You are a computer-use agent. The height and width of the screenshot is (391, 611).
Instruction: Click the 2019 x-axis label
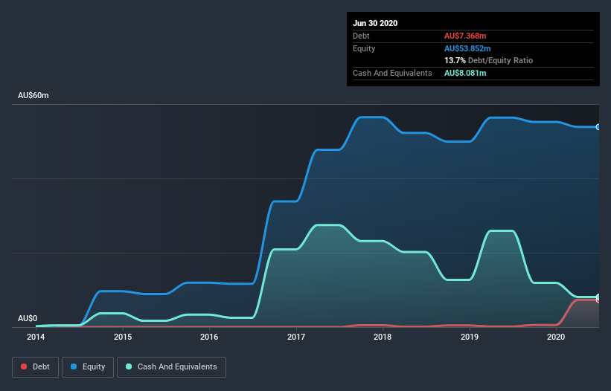pyautogui.click(x=470, y=337)
